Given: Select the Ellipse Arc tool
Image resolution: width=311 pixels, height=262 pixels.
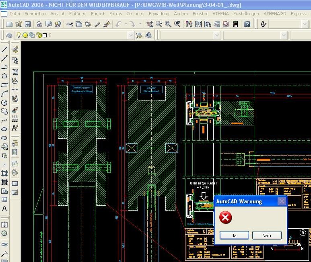Looking at the screenshot, I should click(4, 138).
